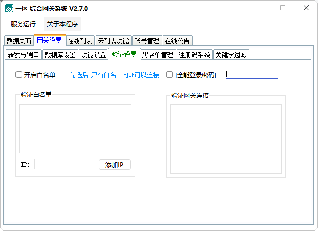318x231 pixels.
Task: Open the 黑名单管理 sub-tab
Action: pos(157,55)
